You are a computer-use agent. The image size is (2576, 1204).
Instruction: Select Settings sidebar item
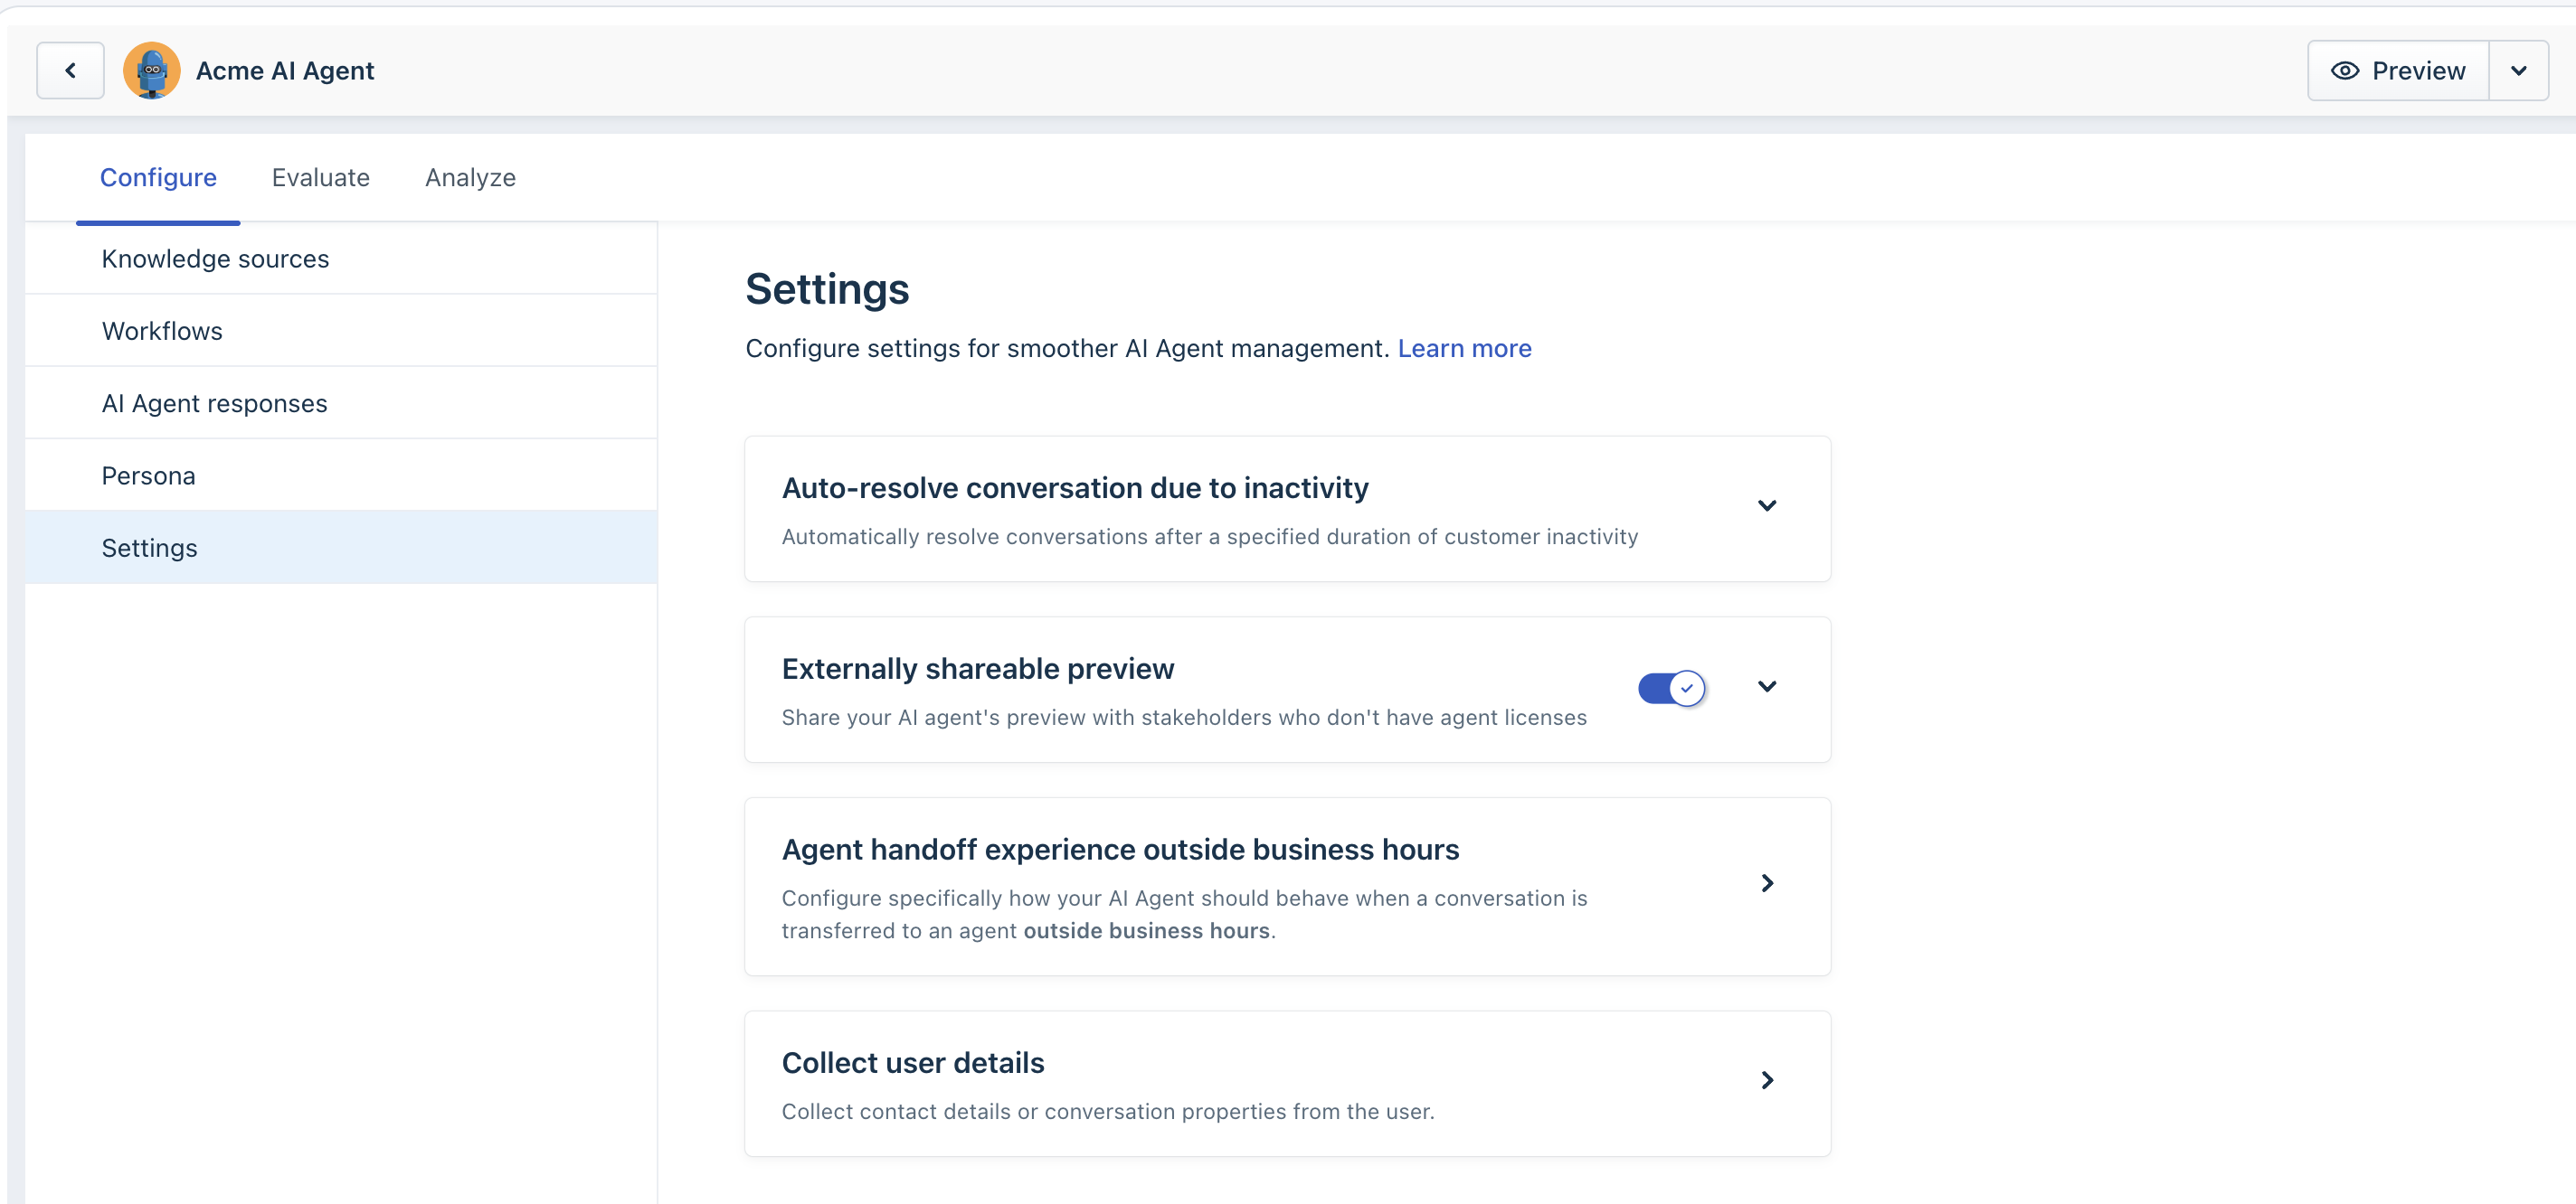pos(149,548)
